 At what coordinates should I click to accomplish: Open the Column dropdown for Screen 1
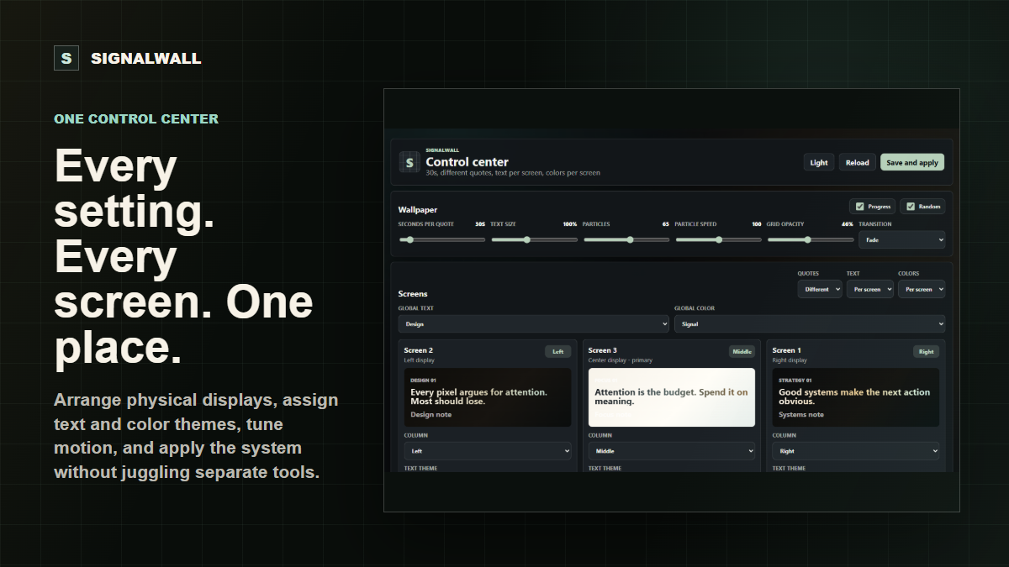(856, 450)
